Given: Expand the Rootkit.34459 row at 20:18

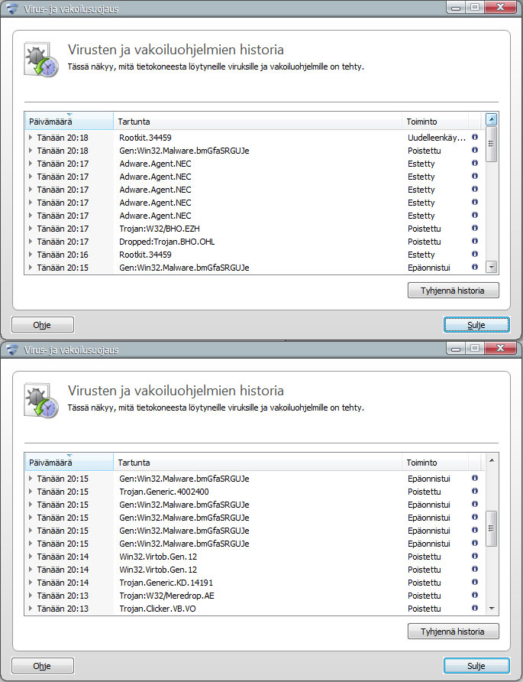Looking at the screenshot, I should pyautogui.click(x=31, y=138).
